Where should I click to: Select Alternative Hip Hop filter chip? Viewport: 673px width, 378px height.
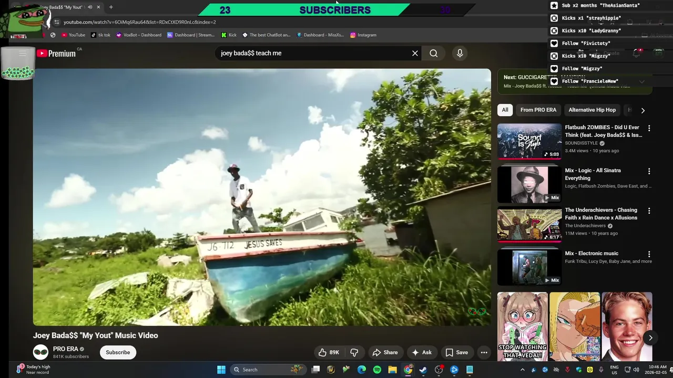click(x=592, y=110)
